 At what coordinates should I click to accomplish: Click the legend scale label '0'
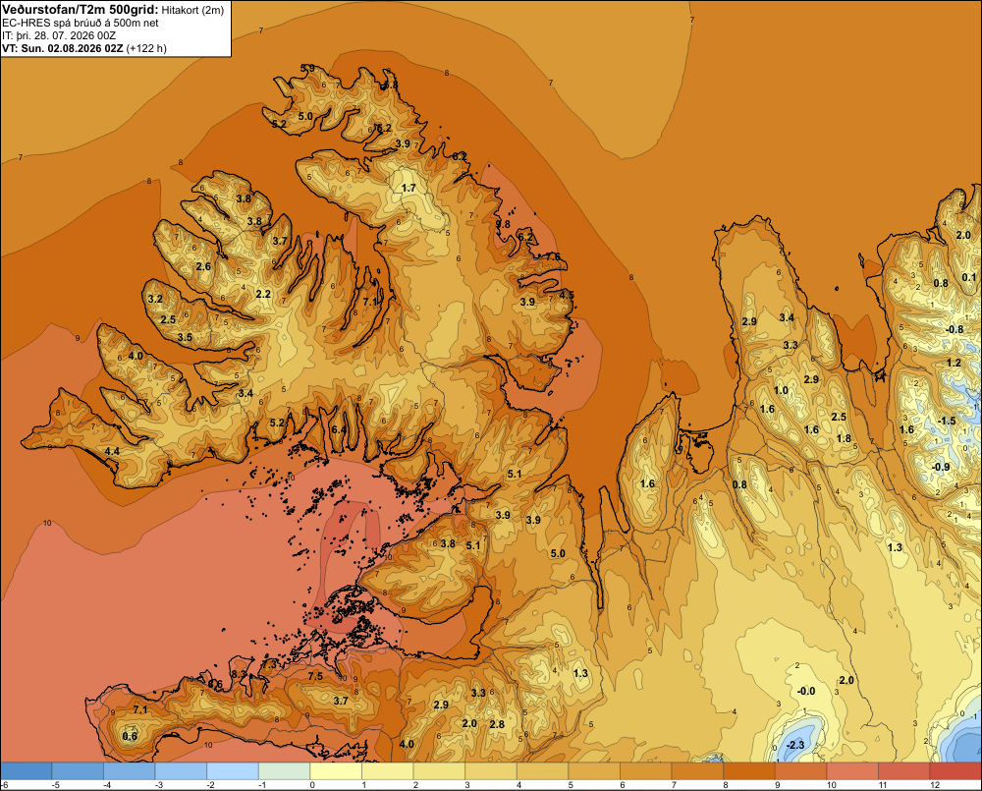coord(312,785)
